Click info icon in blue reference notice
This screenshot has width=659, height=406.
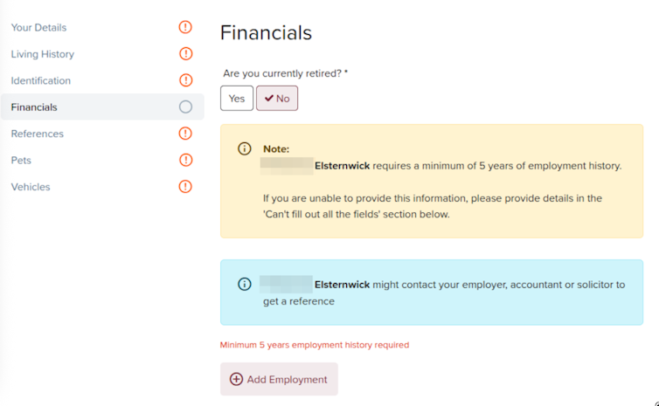(x=245, y=285)
